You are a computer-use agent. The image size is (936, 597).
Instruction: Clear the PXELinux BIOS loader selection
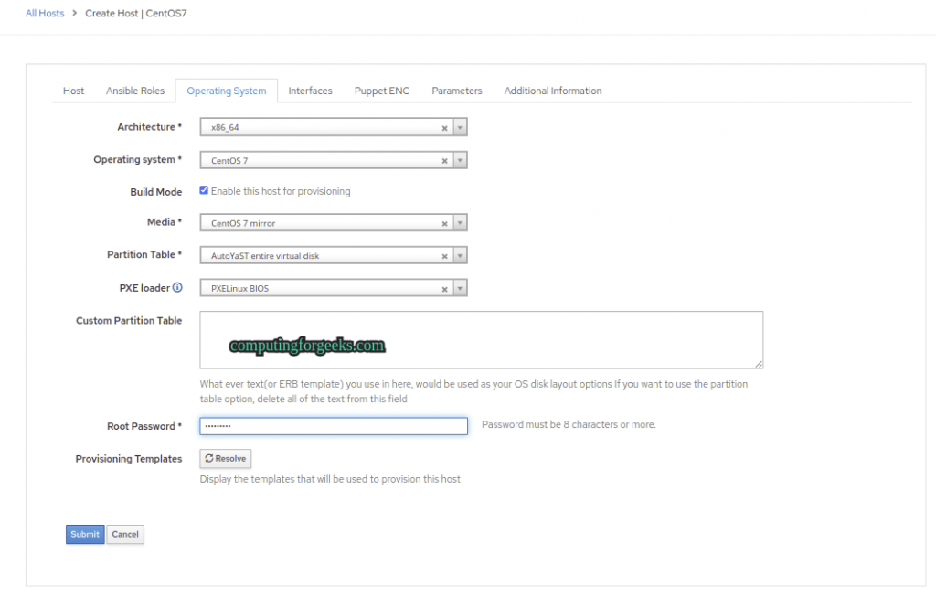[x=444, y=287]
